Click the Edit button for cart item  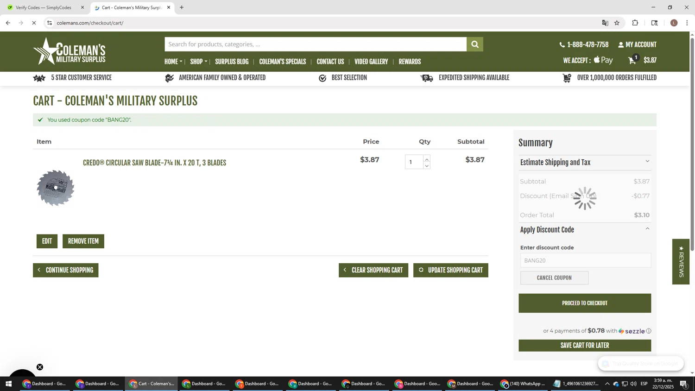(x=47, y=241)
